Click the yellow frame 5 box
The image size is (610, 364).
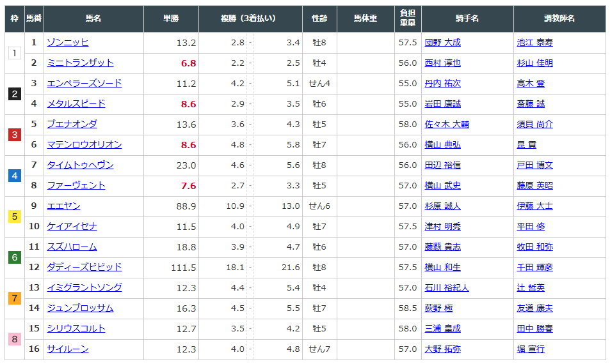coord(15,216)
